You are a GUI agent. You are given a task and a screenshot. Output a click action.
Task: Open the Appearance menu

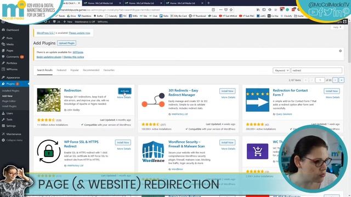point(13,78)
